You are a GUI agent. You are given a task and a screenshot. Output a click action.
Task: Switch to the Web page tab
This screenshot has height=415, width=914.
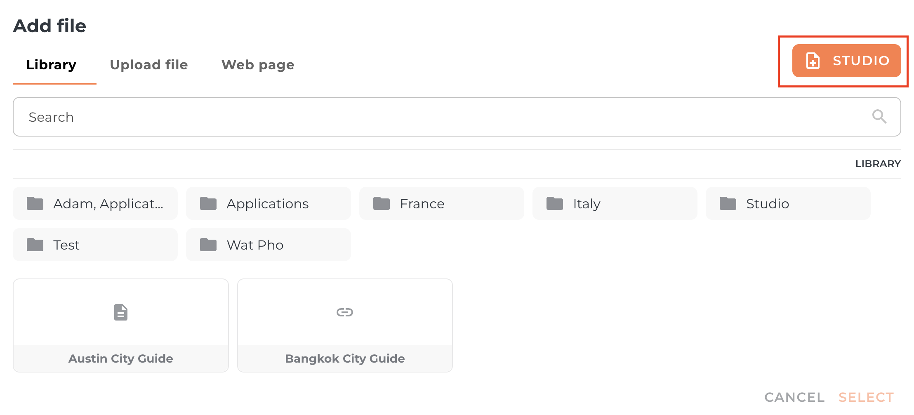click(258, 65)
